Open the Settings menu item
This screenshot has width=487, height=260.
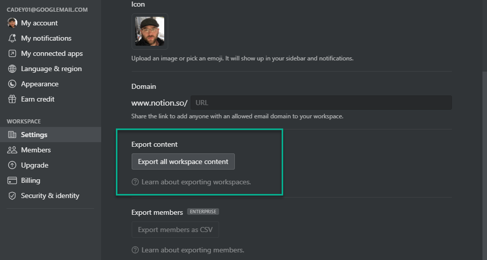coord(34,135)
